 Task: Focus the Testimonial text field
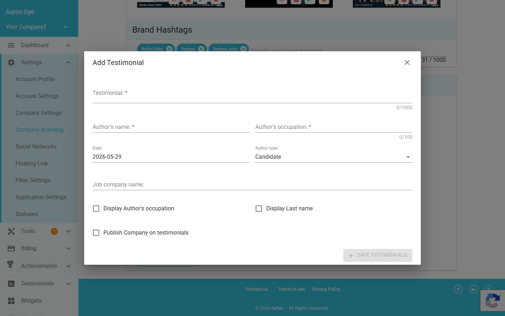coord(252,94)
